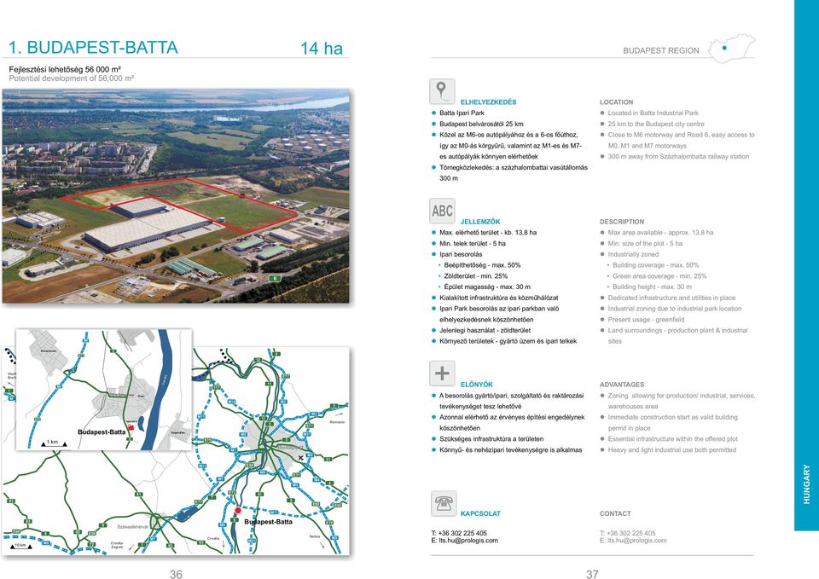Click 'Budapest belvárosától 25 km' line
The width and height of the screenshot is (819, 579).
click(481, 124)
